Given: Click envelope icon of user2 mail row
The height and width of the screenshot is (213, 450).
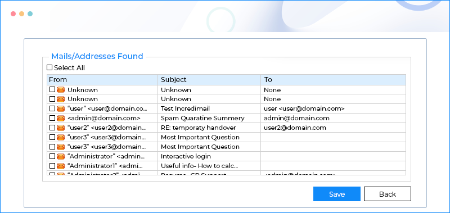Looking at the screenshot, I should click(61, 128).
